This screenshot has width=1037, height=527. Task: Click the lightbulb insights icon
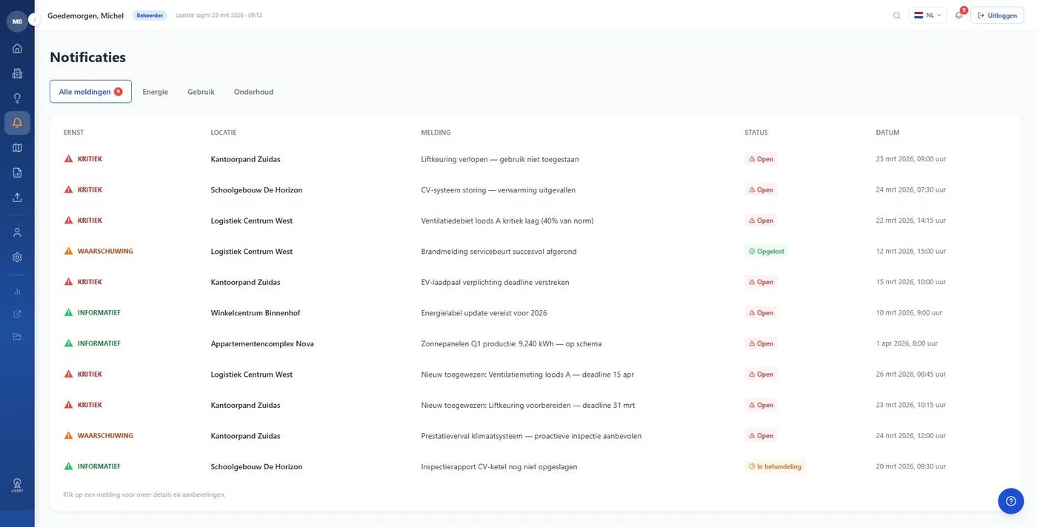click(x=17, y=98)
